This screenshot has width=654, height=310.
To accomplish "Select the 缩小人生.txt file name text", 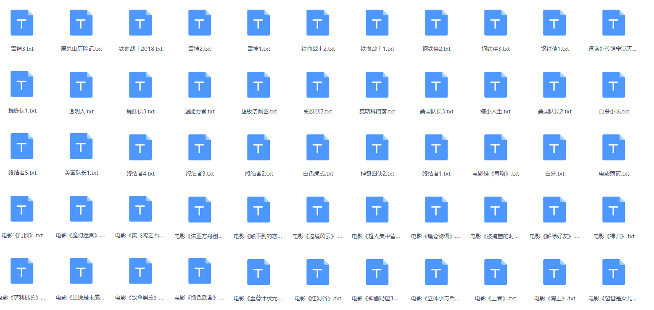I will click(495, 112).
